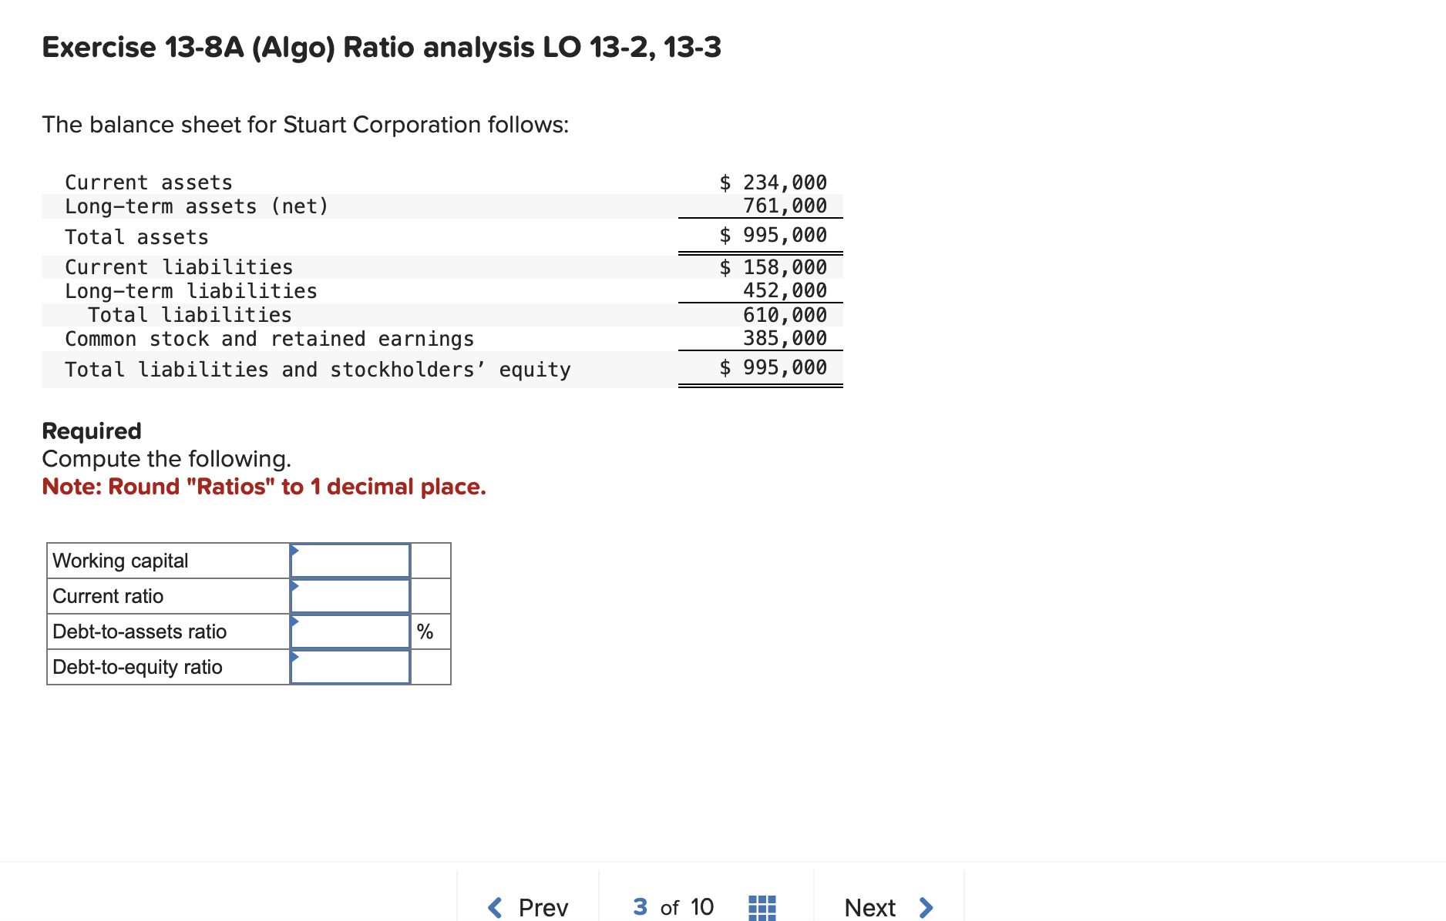
Task: Select the Debt-to-assets ratio answer field
Action: point(348,631)
